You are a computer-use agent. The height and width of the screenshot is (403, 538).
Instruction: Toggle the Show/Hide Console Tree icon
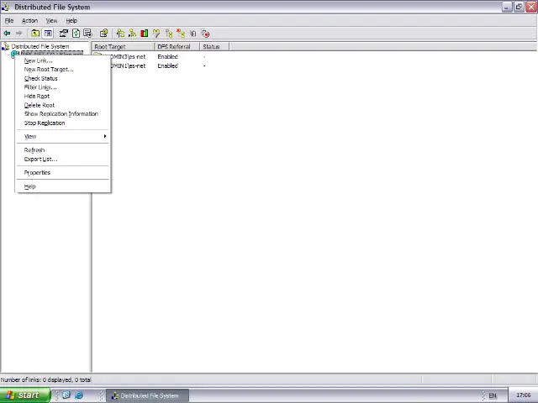(48, 34)
